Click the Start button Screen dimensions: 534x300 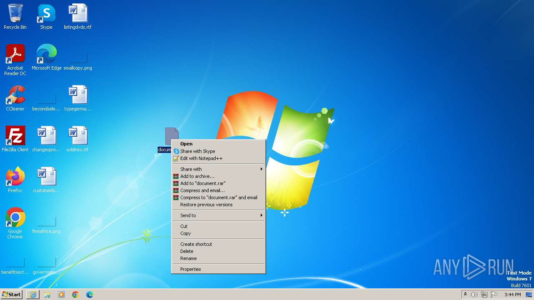(x=12, y=295)
